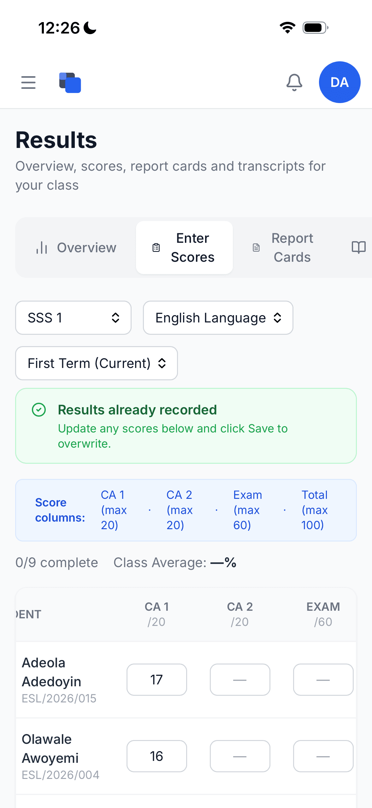Viewport: 372px width, 808px height.
Task: Open the SSS 1 class dropdown
Action: coord(73,318)
